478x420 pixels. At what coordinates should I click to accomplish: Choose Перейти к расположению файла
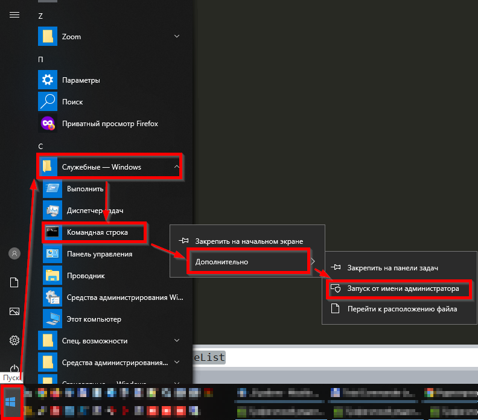(x=400, y=309)
